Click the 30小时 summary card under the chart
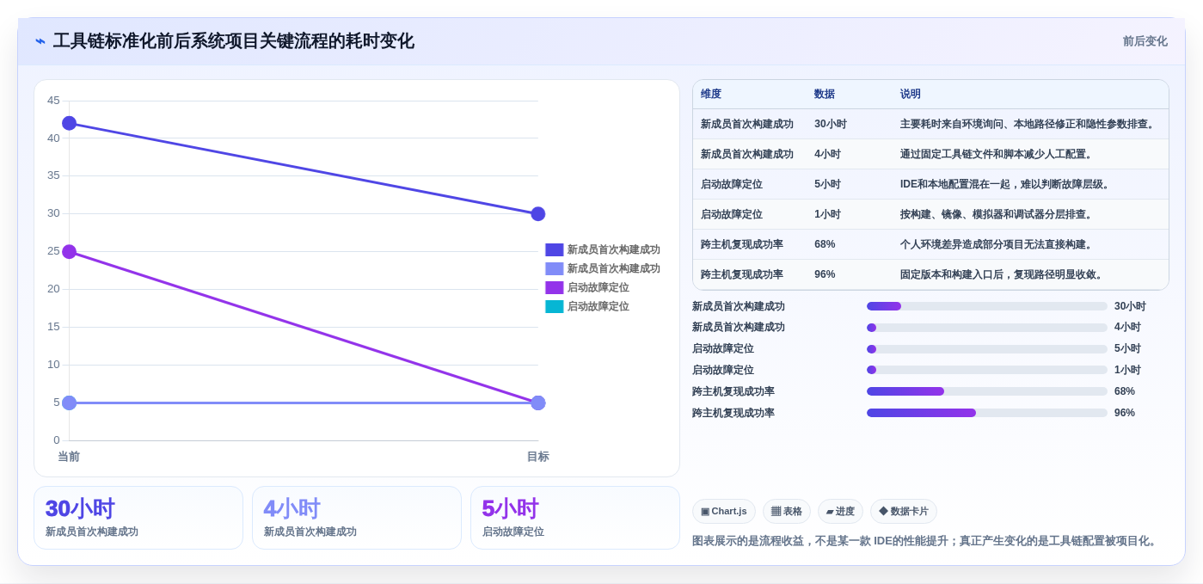 pos(138,518)
